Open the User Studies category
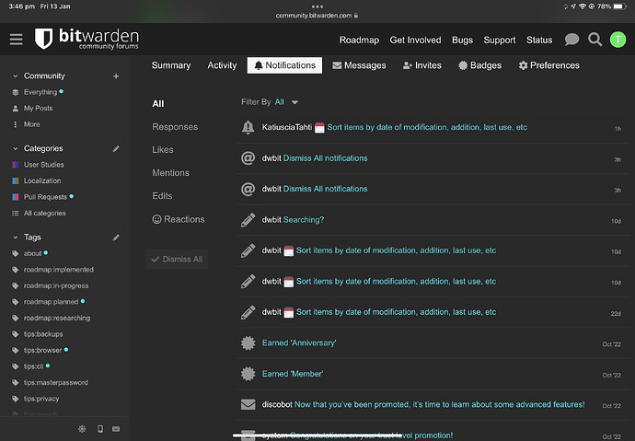The width and height of the screenshot is (635, 441). coord(44,165)
